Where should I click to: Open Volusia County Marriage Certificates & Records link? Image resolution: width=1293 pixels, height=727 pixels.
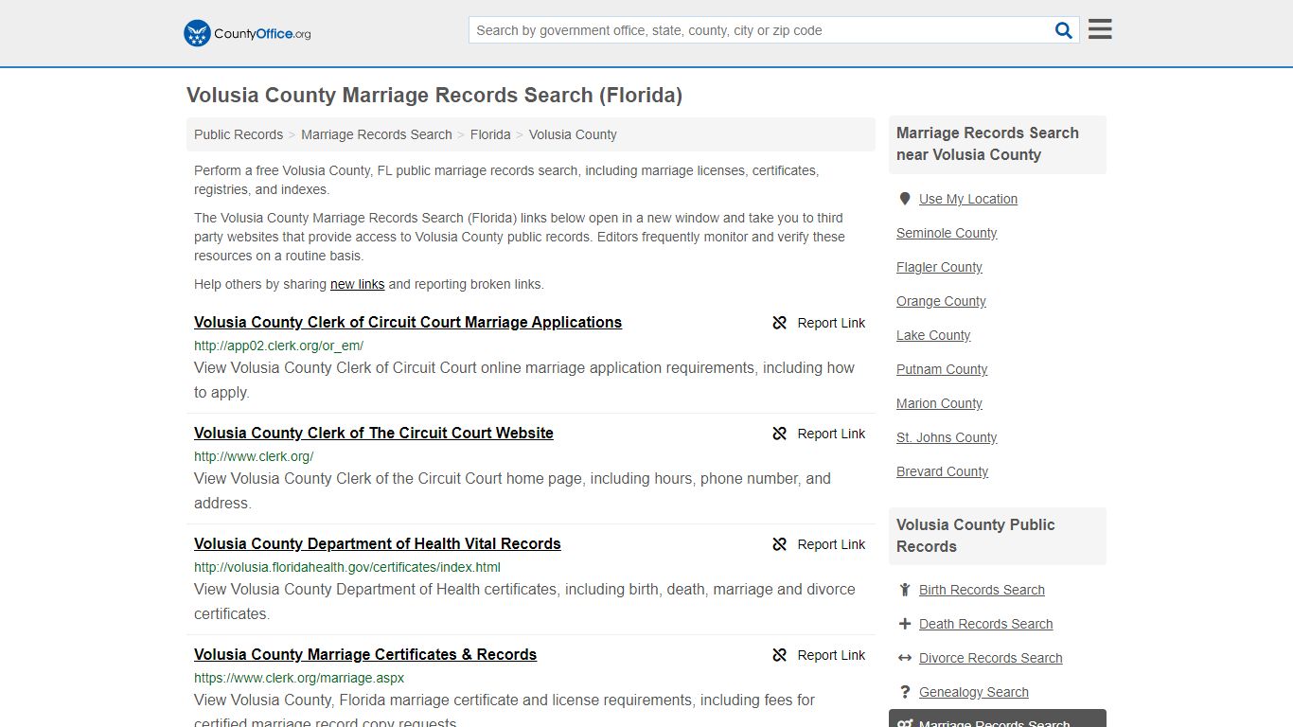365,654
